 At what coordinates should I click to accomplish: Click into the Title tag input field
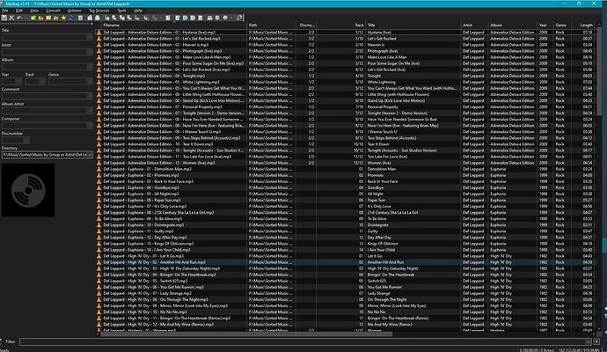click(x=45, y=37)
